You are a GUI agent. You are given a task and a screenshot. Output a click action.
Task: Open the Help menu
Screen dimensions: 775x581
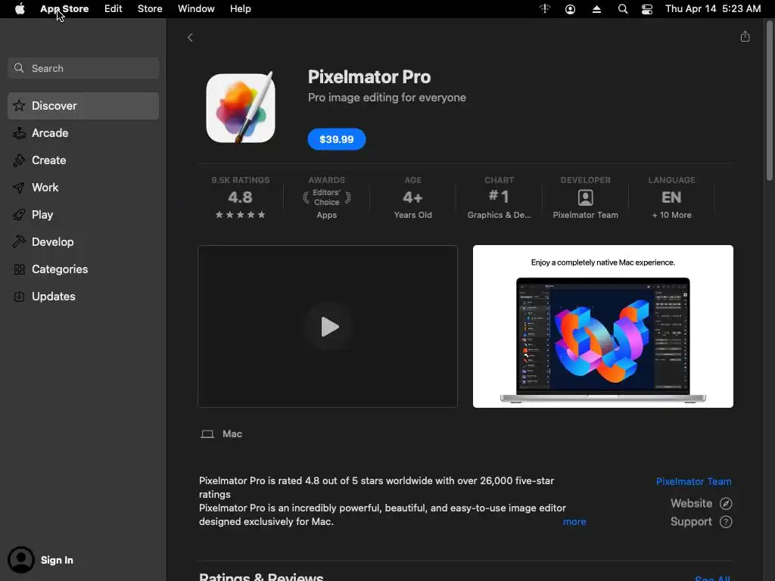(240, 9)
